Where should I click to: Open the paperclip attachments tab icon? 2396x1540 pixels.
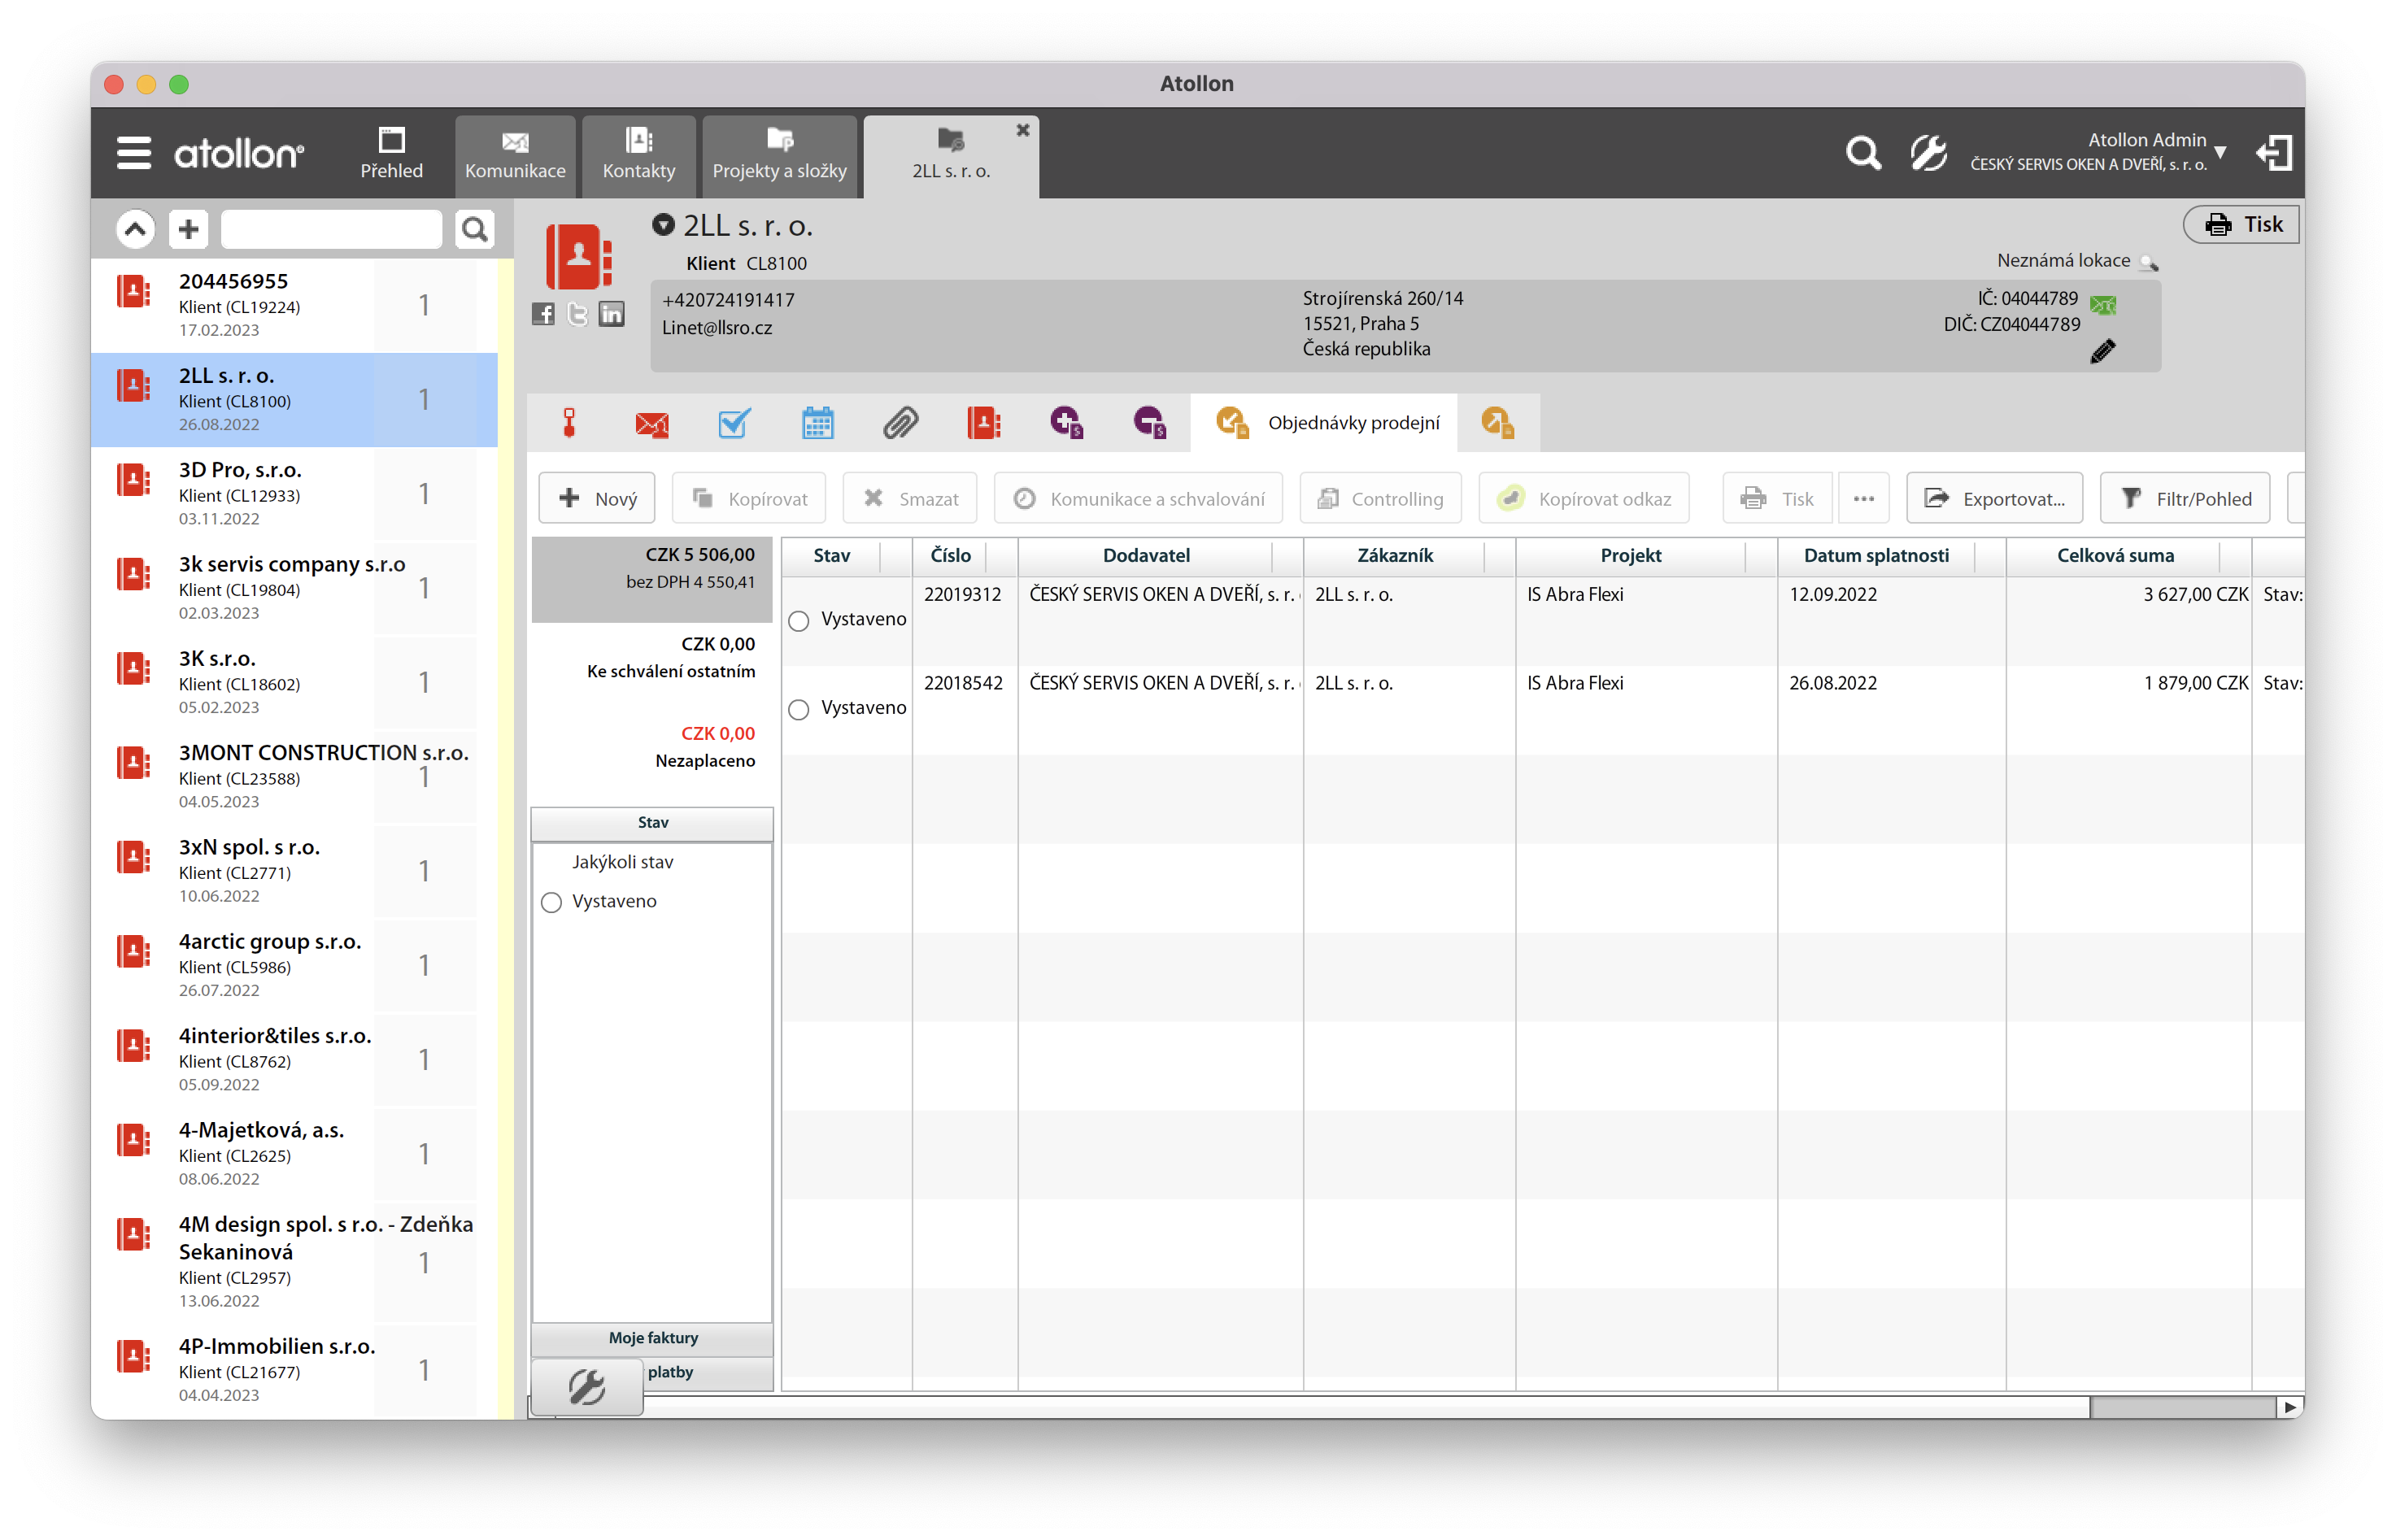pos(900,424)
